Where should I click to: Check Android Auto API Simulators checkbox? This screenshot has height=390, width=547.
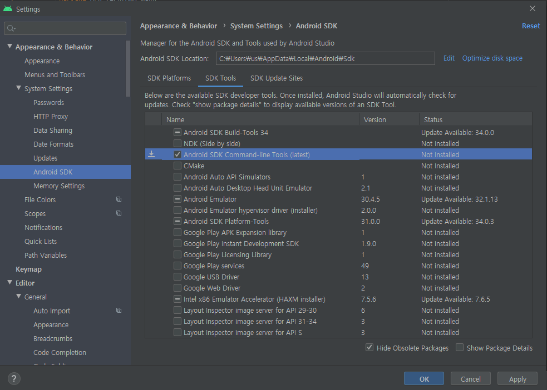[x=178, y=177]
